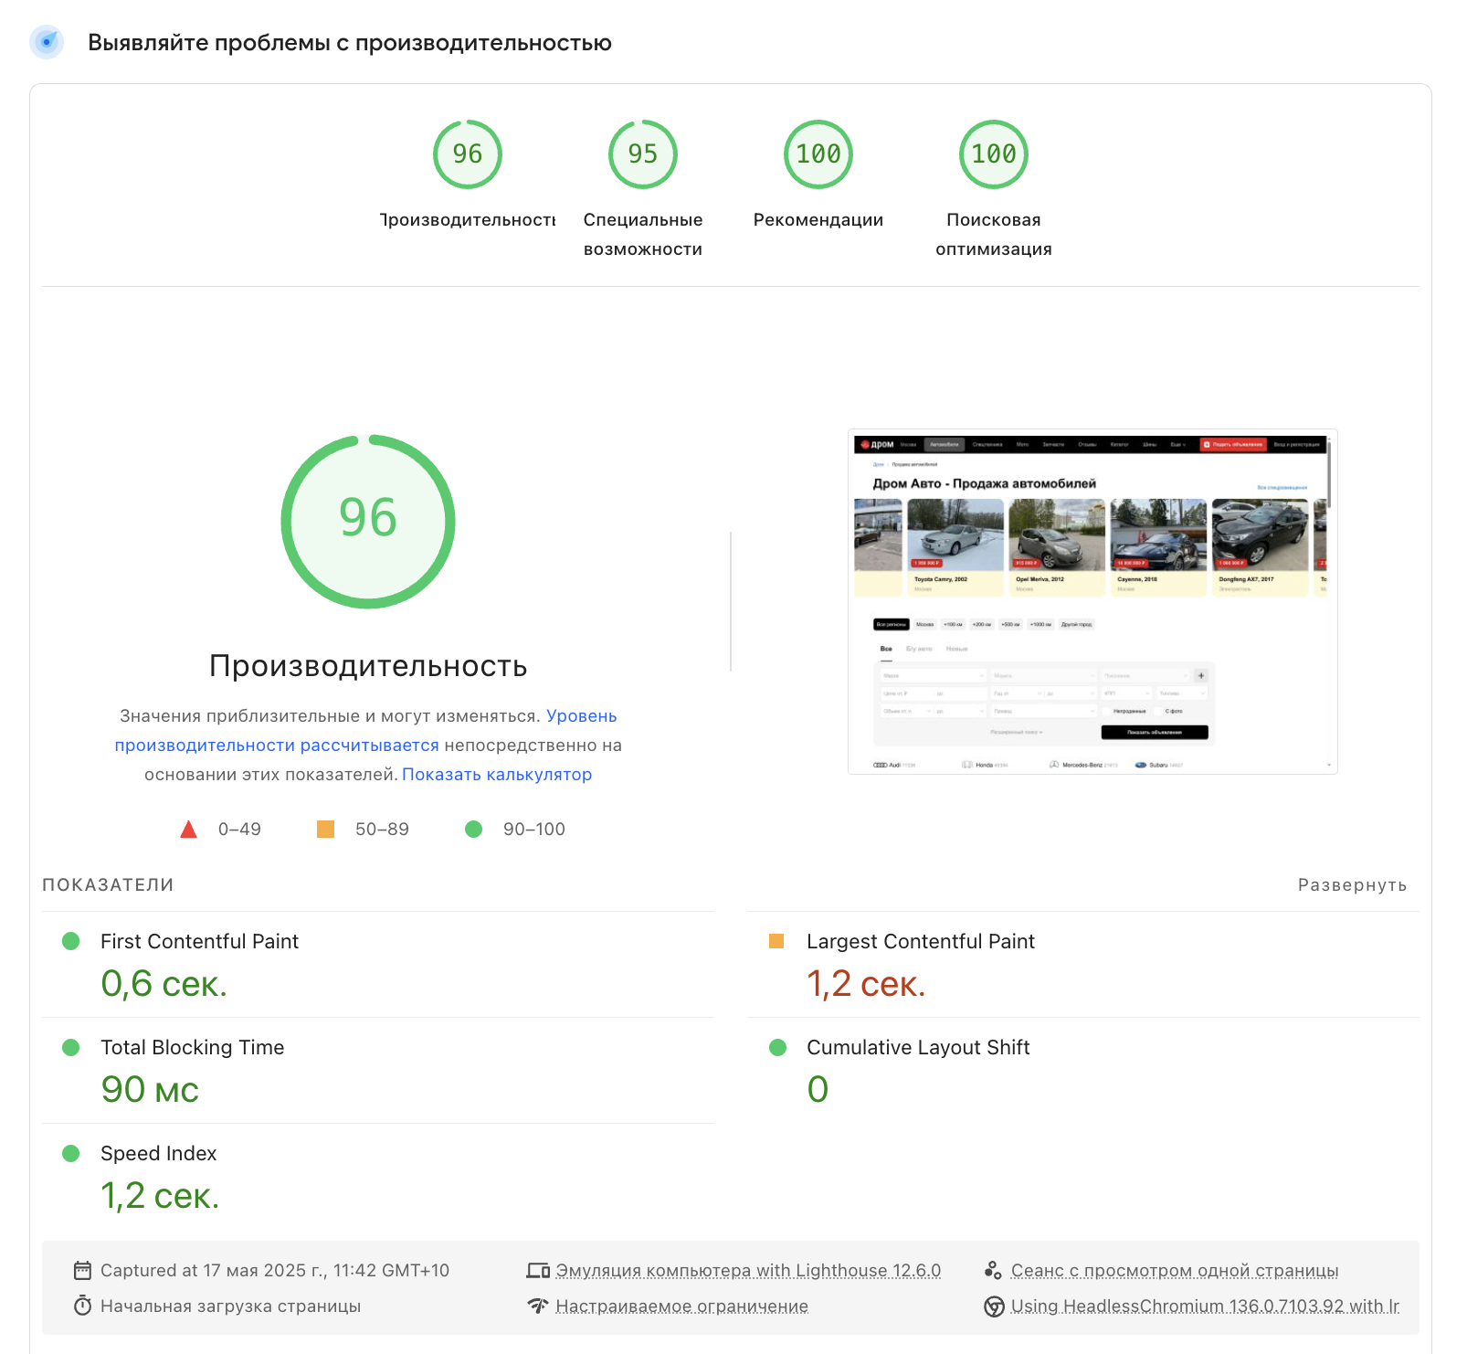
Task: Open the Показать калькулятор link
Action: click(x=497, y=774)
